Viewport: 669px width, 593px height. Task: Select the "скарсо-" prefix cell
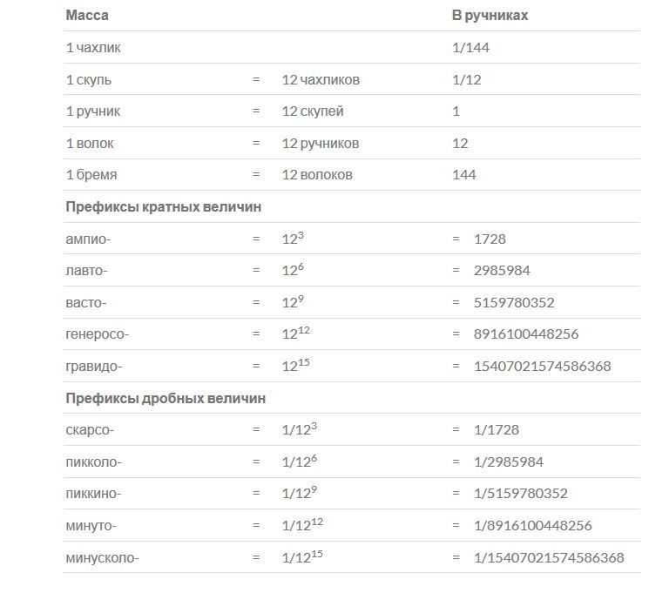[90, 429]
